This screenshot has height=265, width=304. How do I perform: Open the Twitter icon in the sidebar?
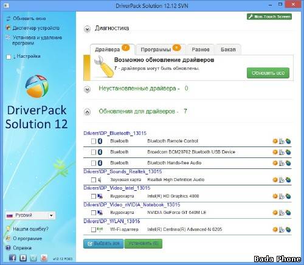(33, 258)
